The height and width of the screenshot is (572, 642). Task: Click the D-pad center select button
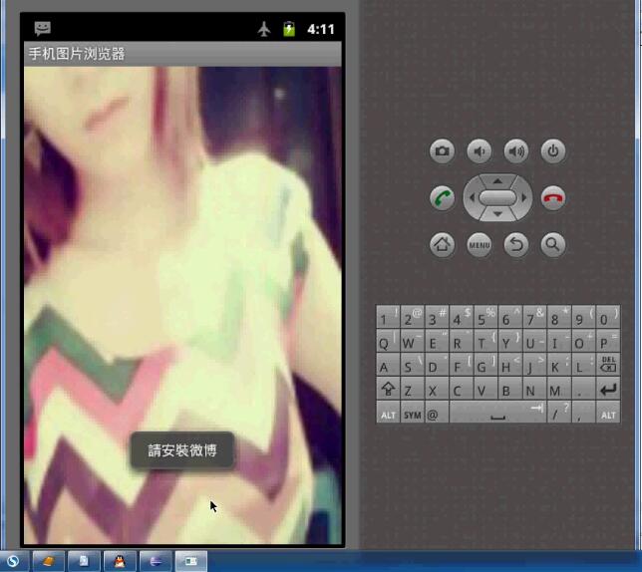(497, 198)
